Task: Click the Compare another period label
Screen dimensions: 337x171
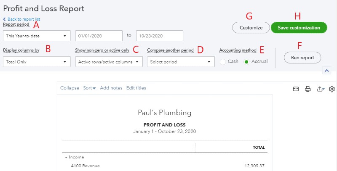Action: (x=171, y=50)
